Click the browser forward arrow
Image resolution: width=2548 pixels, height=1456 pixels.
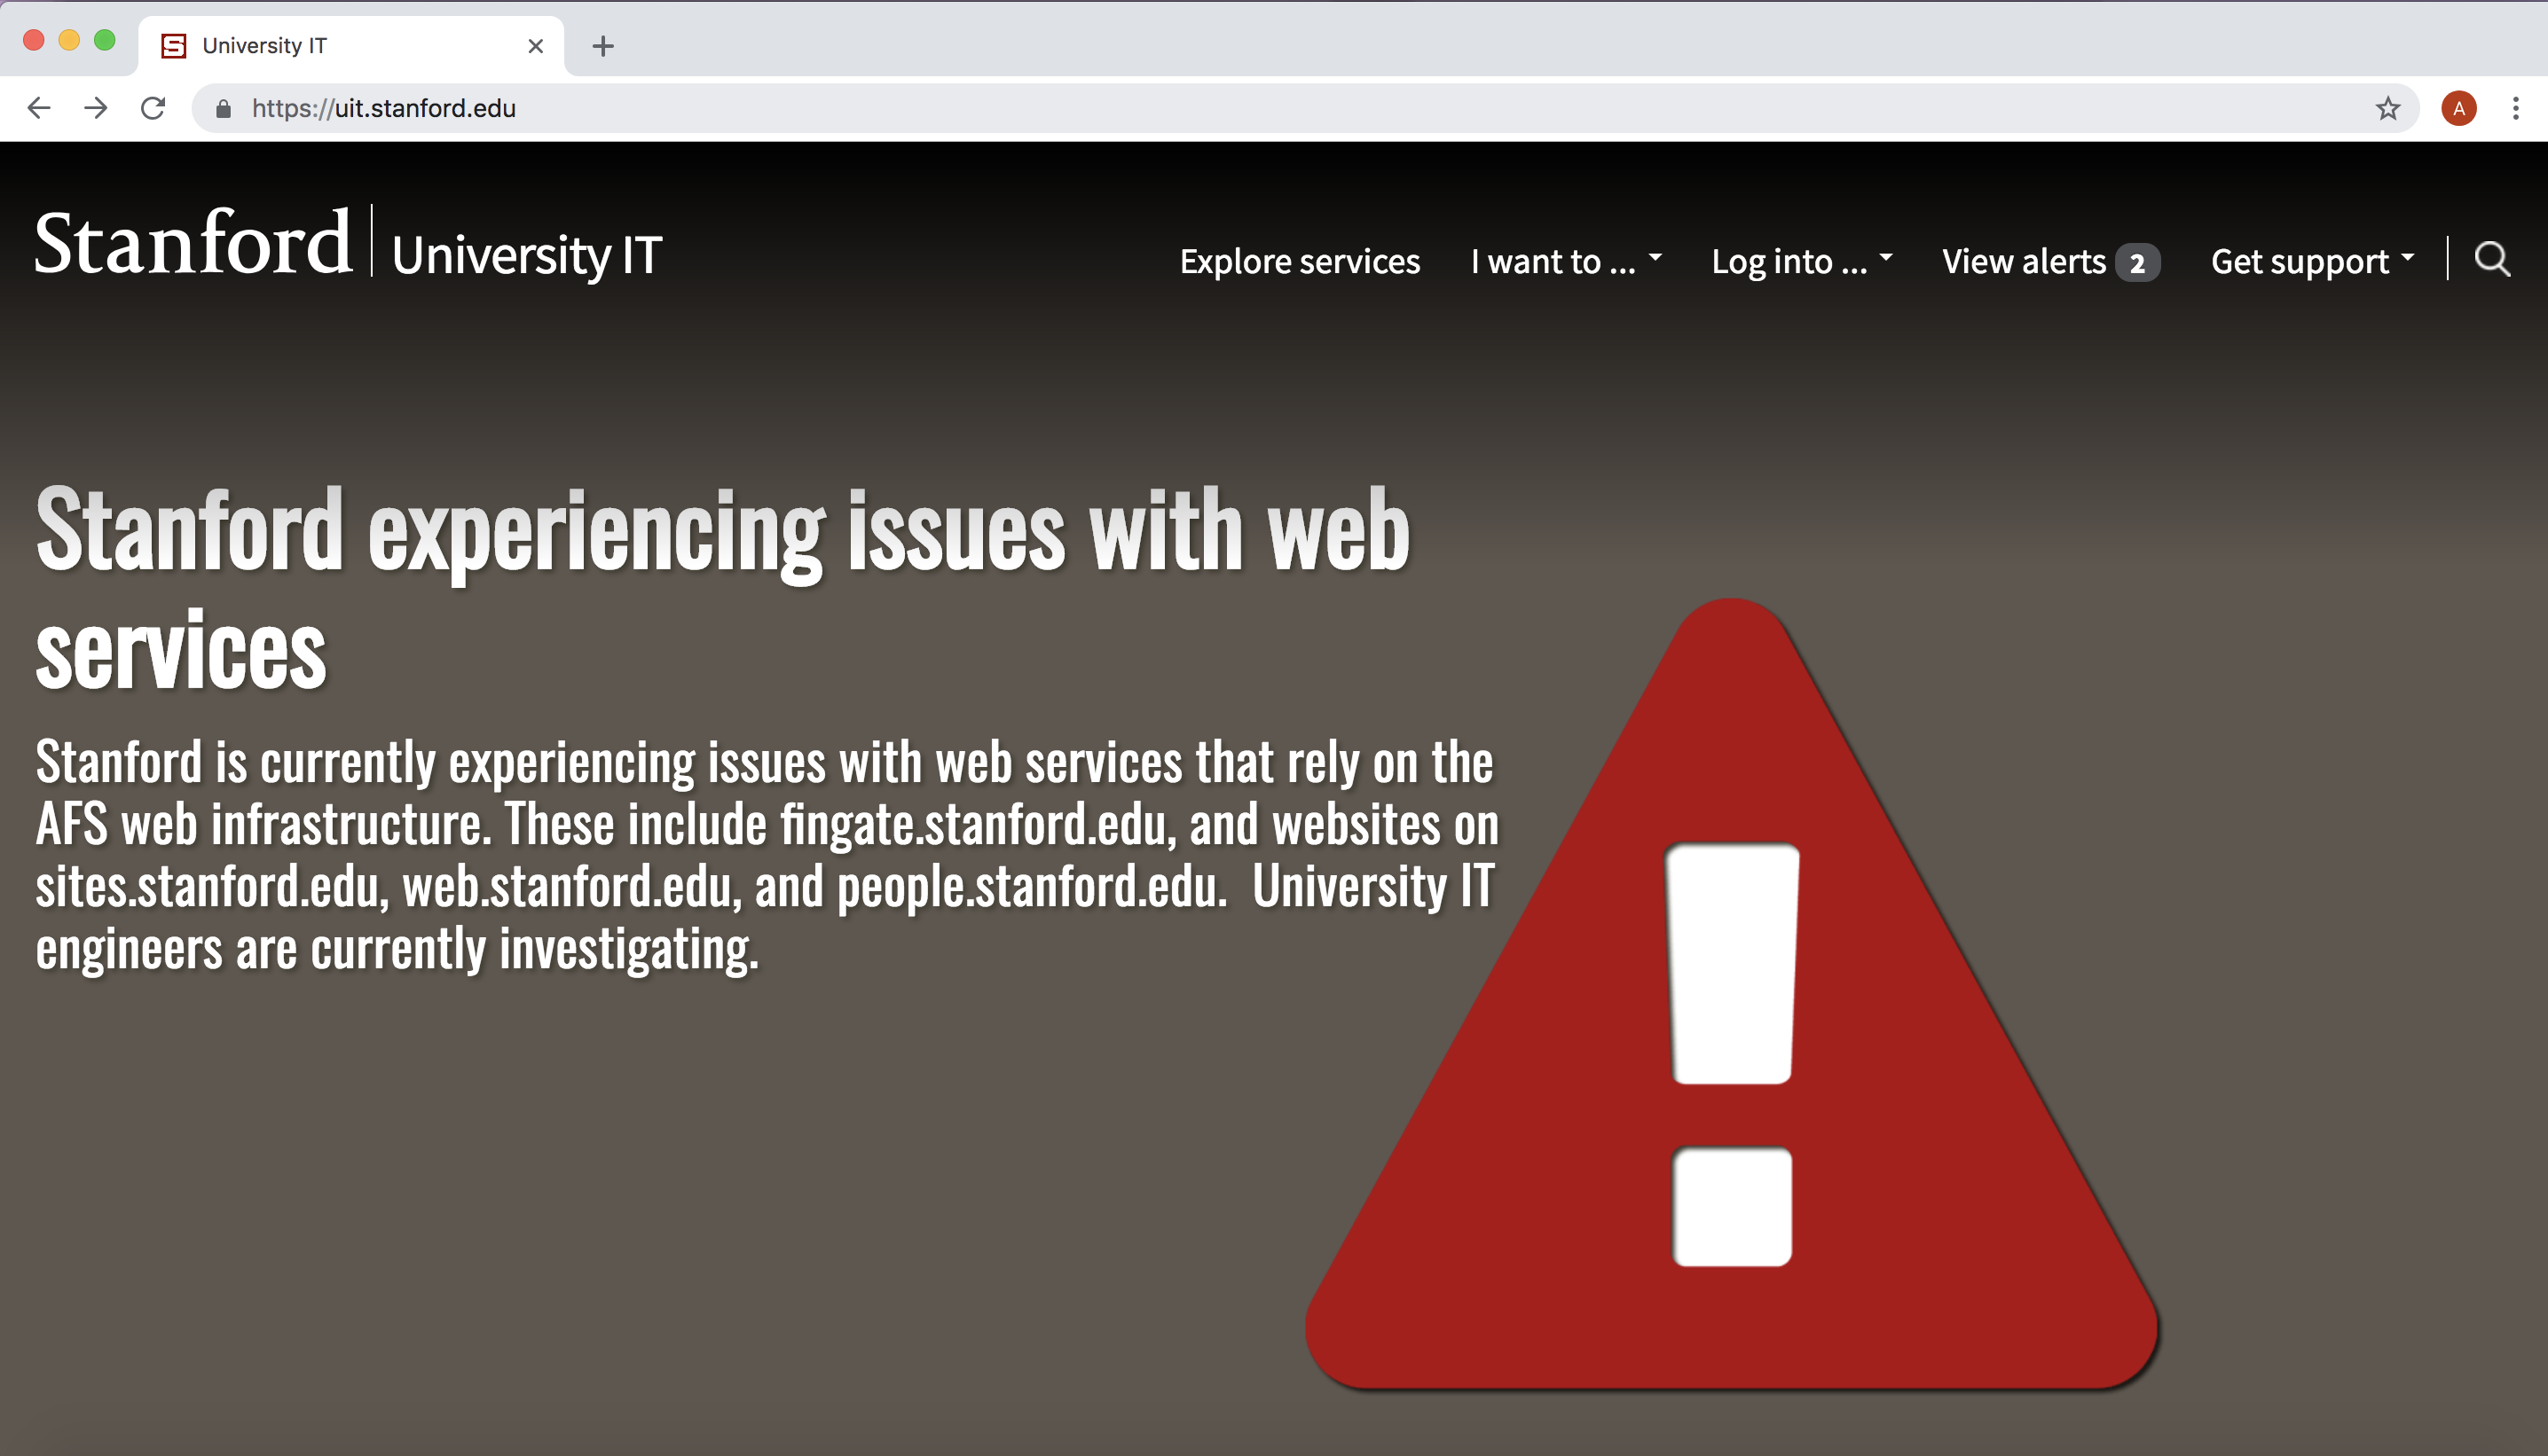96,108
